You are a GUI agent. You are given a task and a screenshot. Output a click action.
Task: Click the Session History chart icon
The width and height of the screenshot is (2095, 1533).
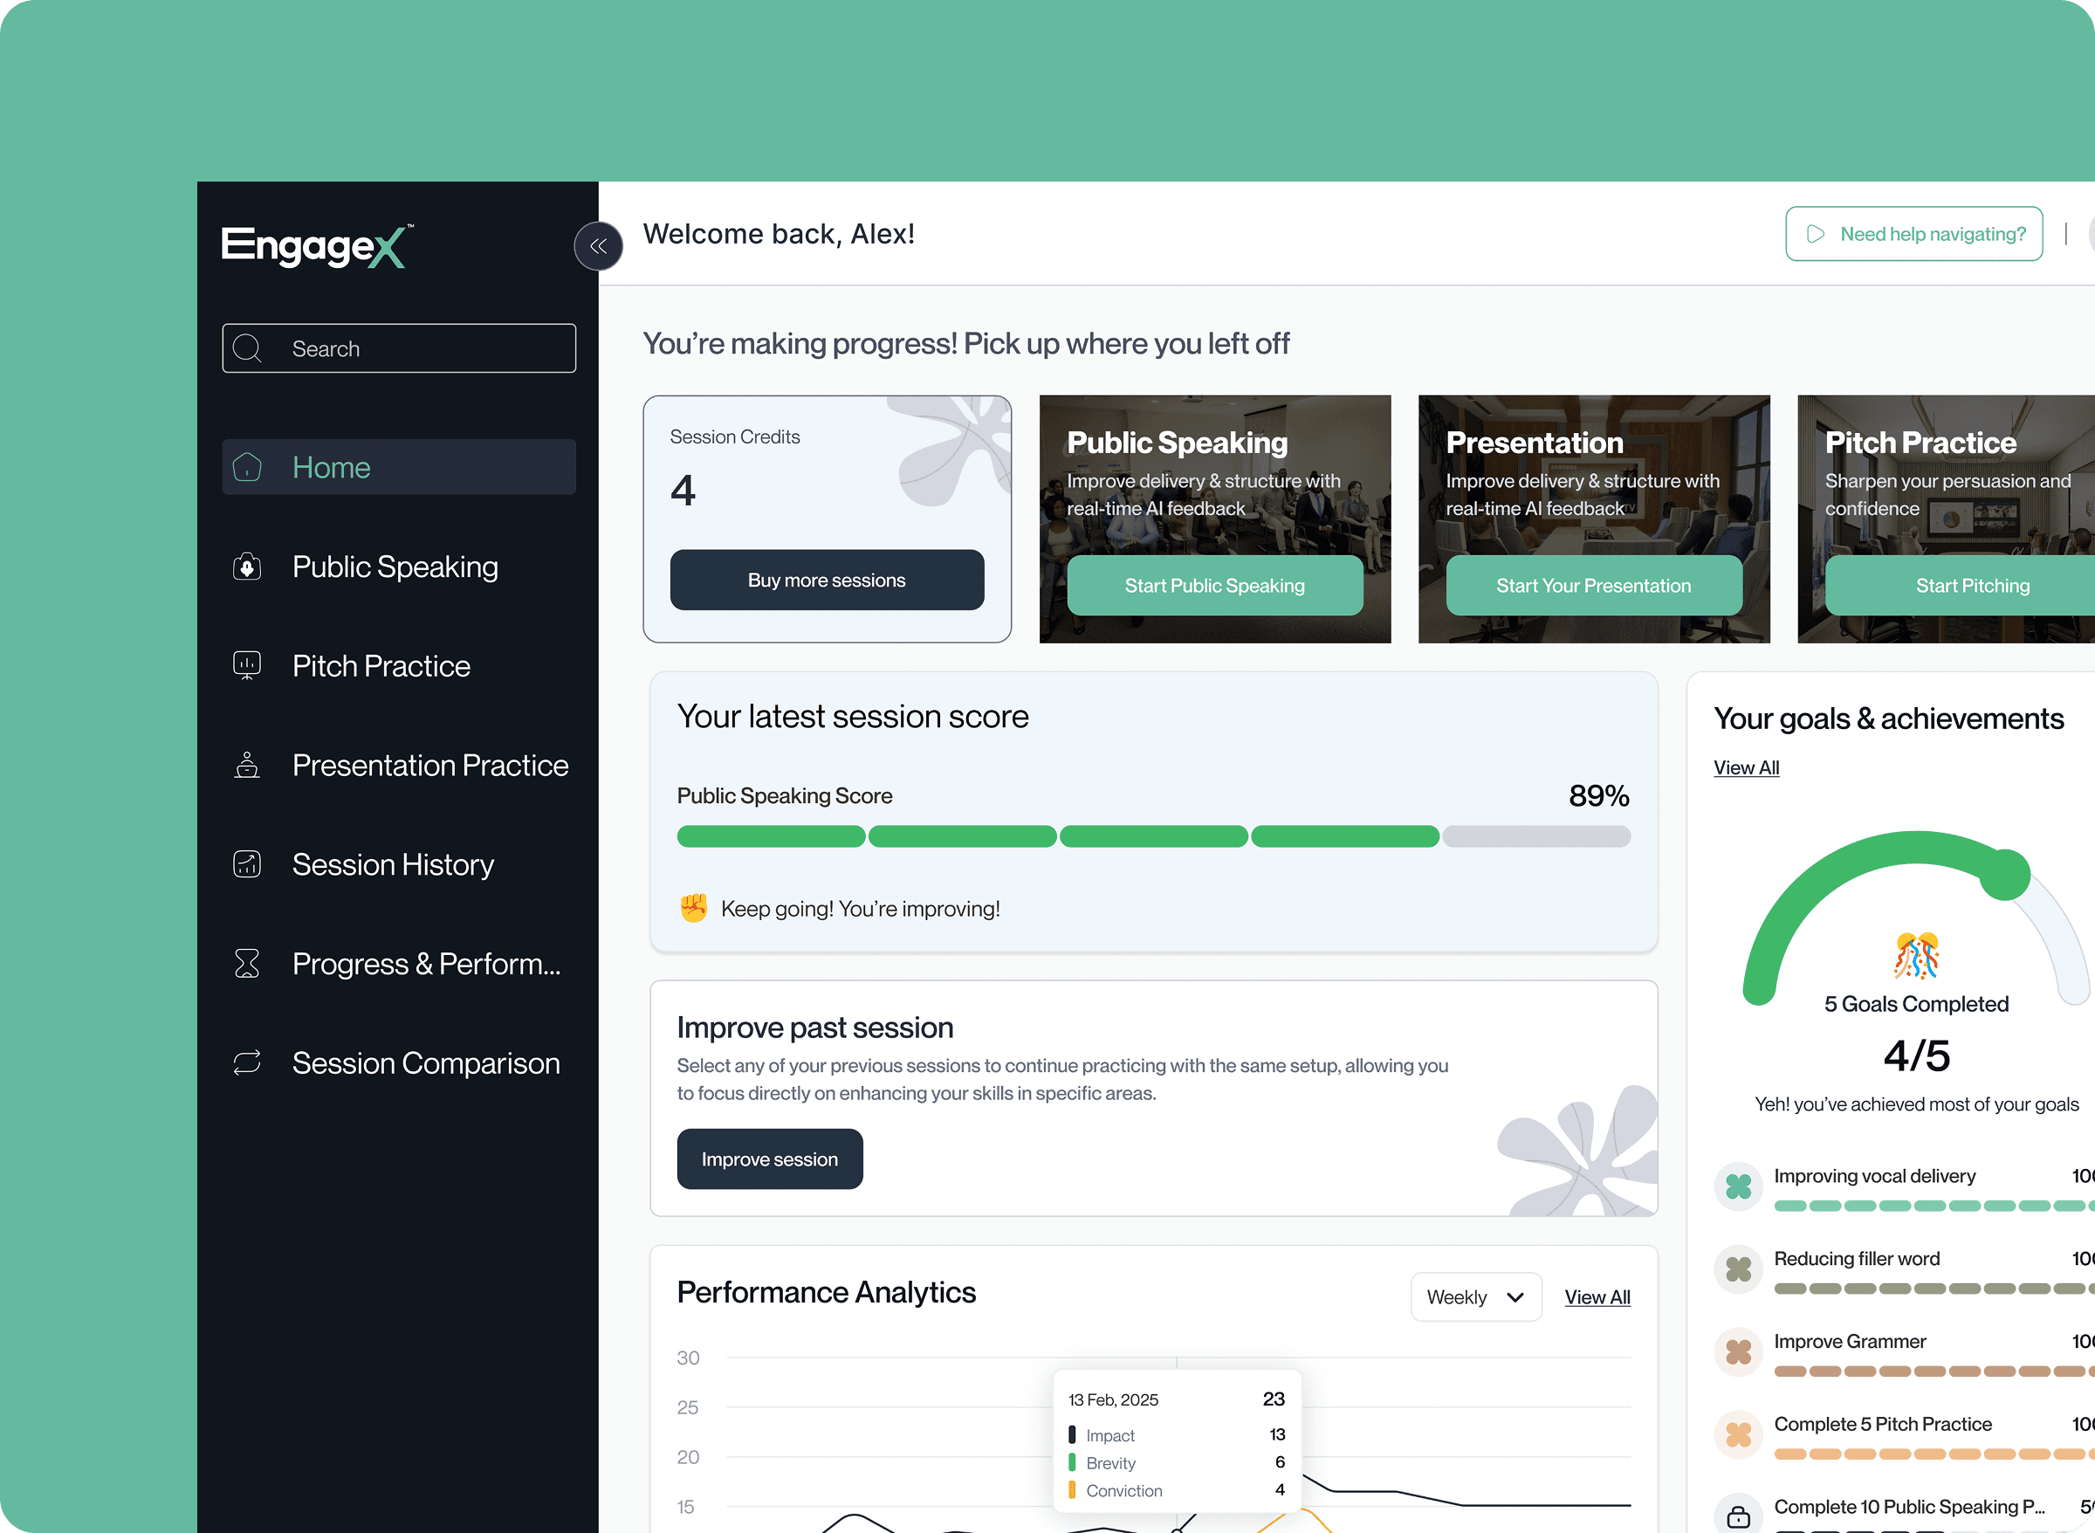click(247, 864)
